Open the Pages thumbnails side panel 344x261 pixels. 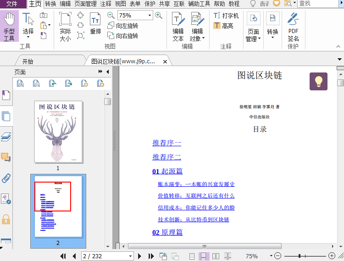coord(6,116)
